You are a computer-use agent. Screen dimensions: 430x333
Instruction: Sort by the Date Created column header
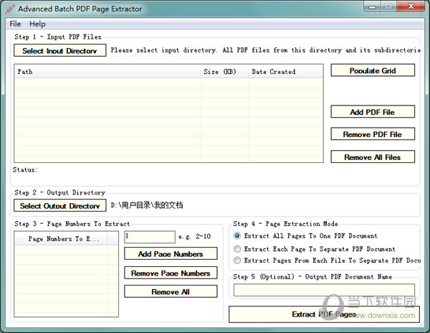(286, 71)
